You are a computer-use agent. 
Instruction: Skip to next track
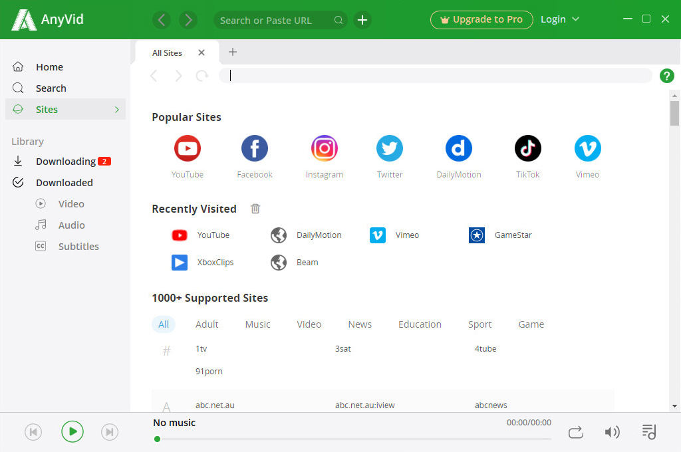pyautogui.click(x=110, y=432)
